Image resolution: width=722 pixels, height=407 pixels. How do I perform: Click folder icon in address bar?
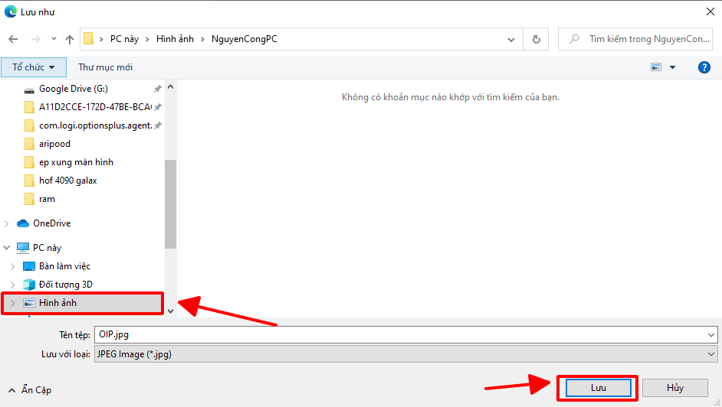click(x=89, y=38)
